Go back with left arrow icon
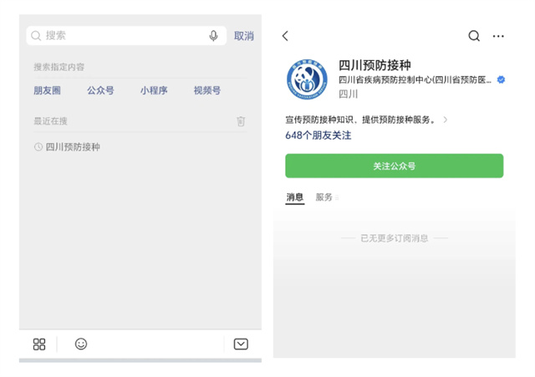The image size is (535, 377). coord(286,36)
